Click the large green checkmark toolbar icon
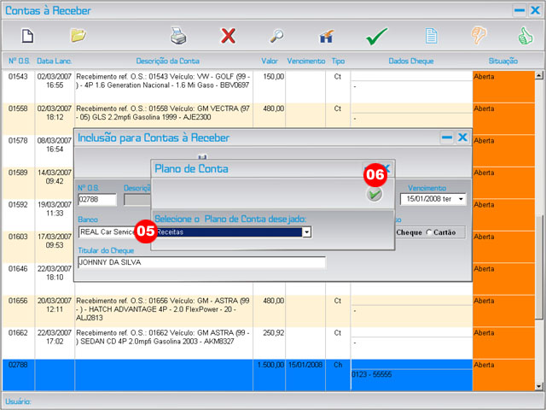Image resolution: width=546 pixels, height=410 pixels. (x=377, y=37)
